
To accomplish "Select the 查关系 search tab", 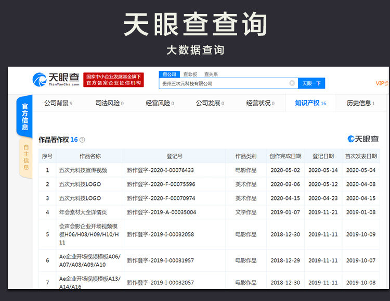I will click(x=211, y=74).
